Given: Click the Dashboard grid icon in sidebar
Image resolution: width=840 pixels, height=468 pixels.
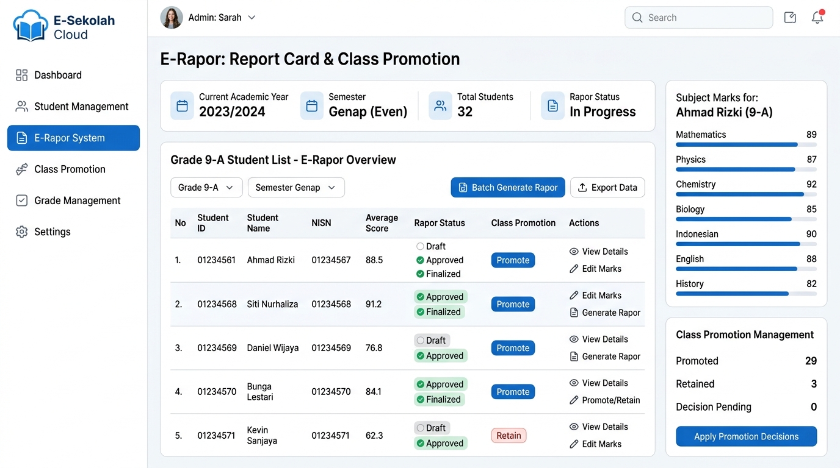Looking at the screenshot, I should (x=21, y=75).
